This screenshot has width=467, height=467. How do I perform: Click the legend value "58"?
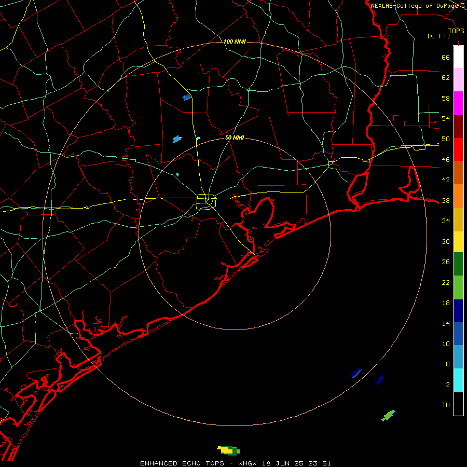[446, 98]
